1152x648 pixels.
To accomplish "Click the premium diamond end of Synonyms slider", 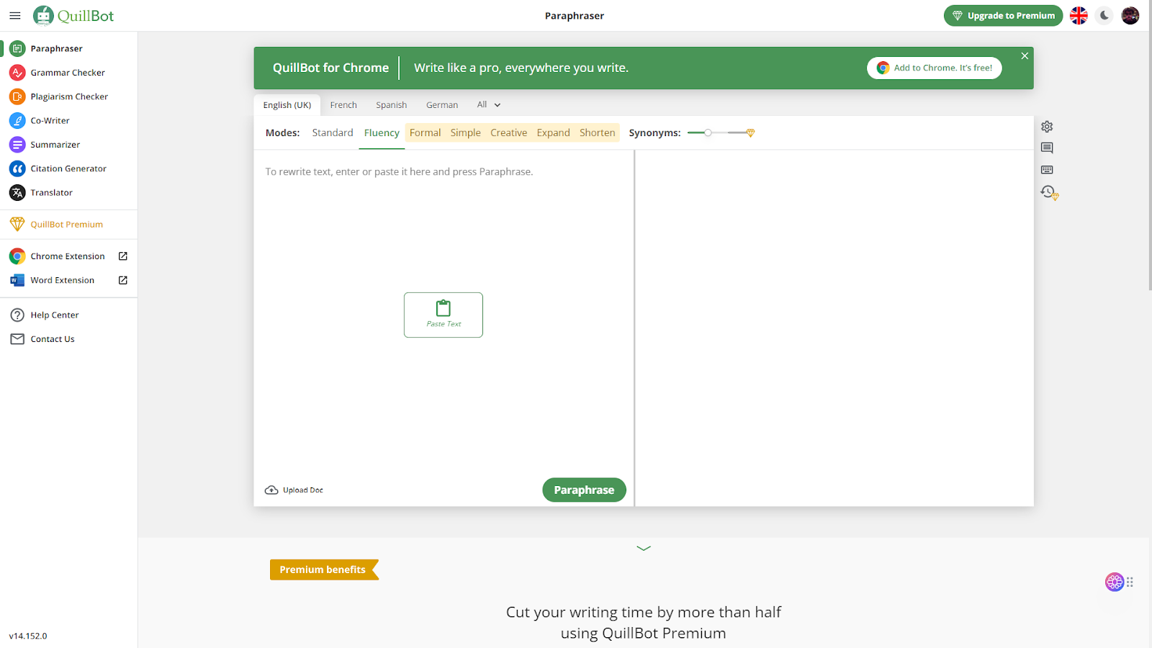I will [750, 132].
